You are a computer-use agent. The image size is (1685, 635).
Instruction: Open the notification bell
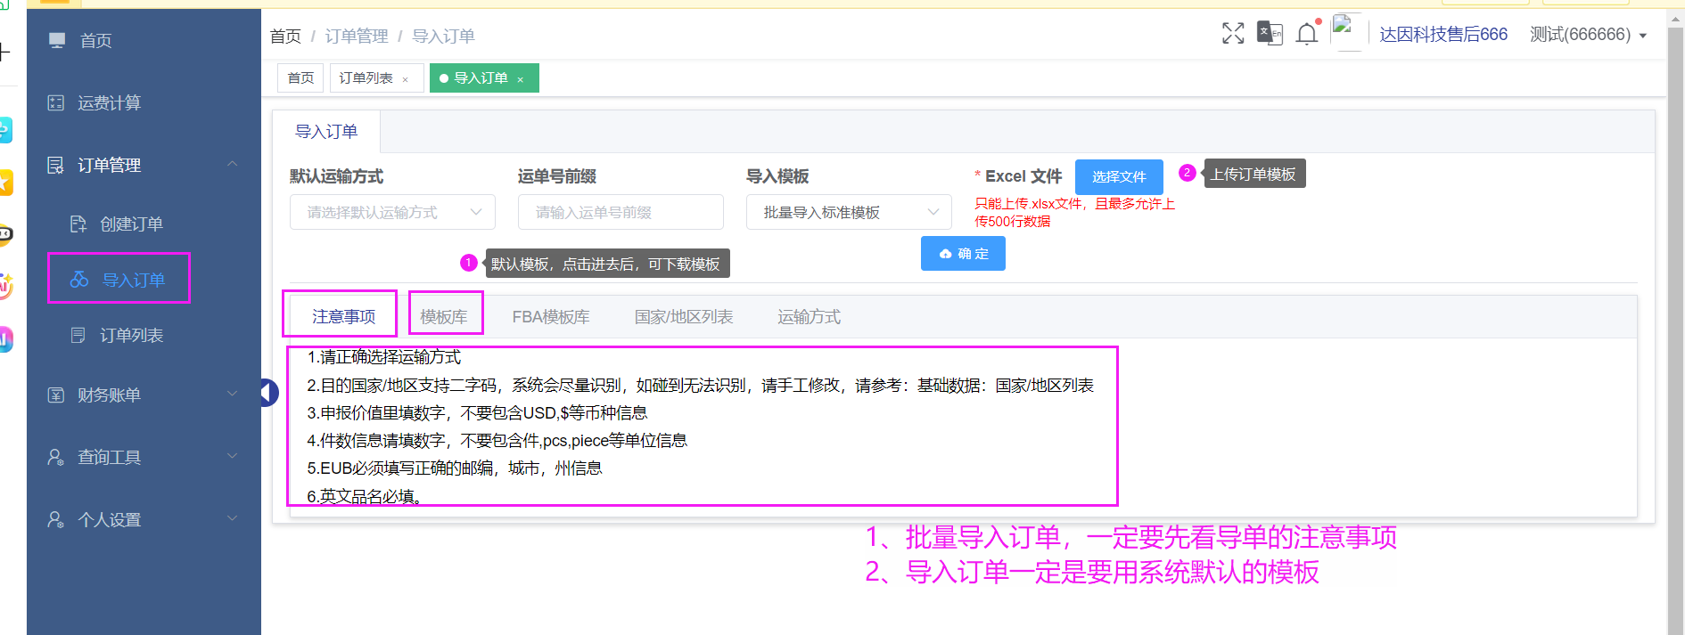[x=1307, y=34]
